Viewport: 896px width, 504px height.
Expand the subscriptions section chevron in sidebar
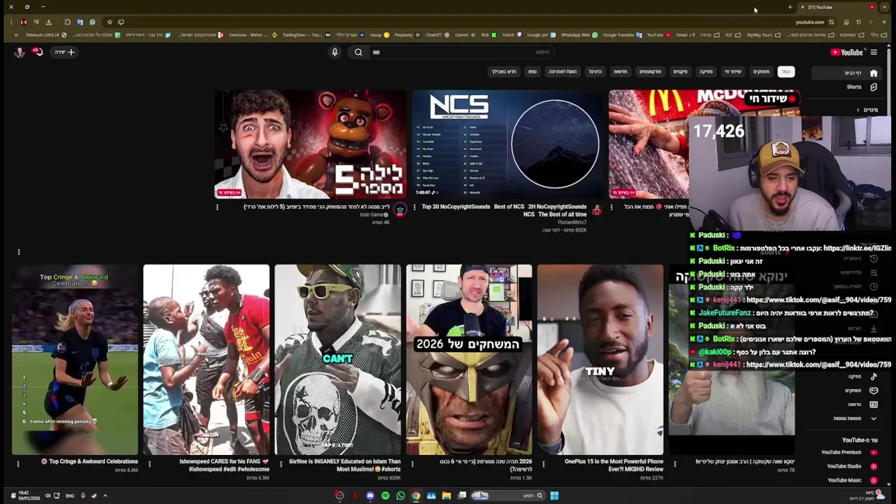pos(858,110)
